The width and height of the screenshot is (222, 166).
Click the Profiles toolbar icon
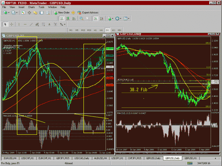click(x=13, y=12)
